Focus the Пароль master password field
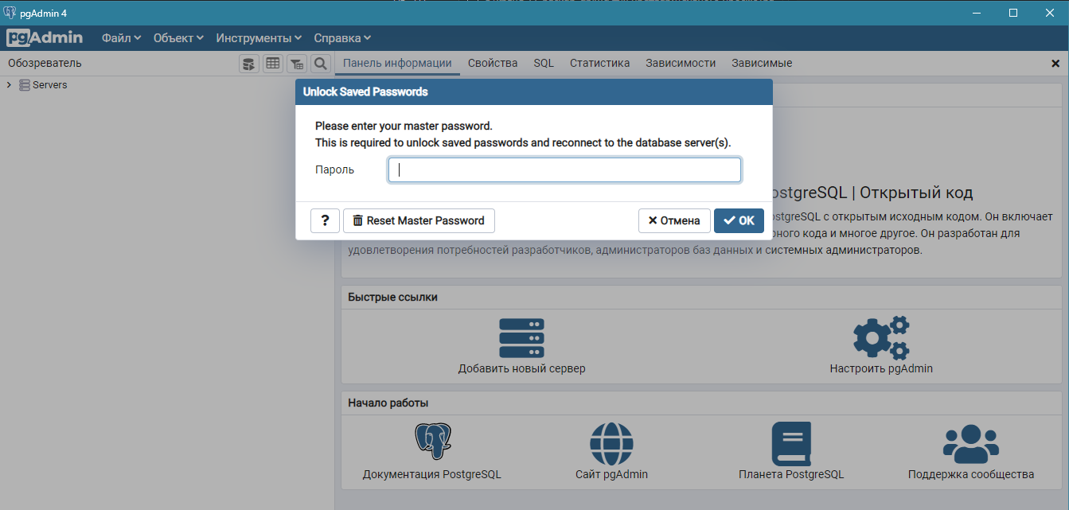 [x=564, y=169]
